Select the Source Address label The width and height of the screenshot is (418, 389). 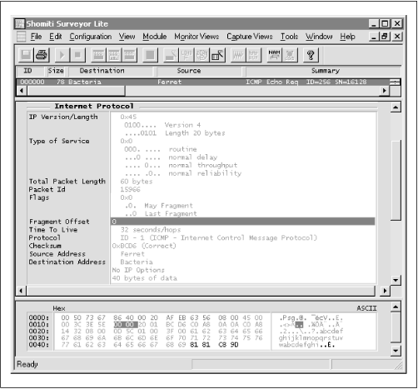click(57, 254)
